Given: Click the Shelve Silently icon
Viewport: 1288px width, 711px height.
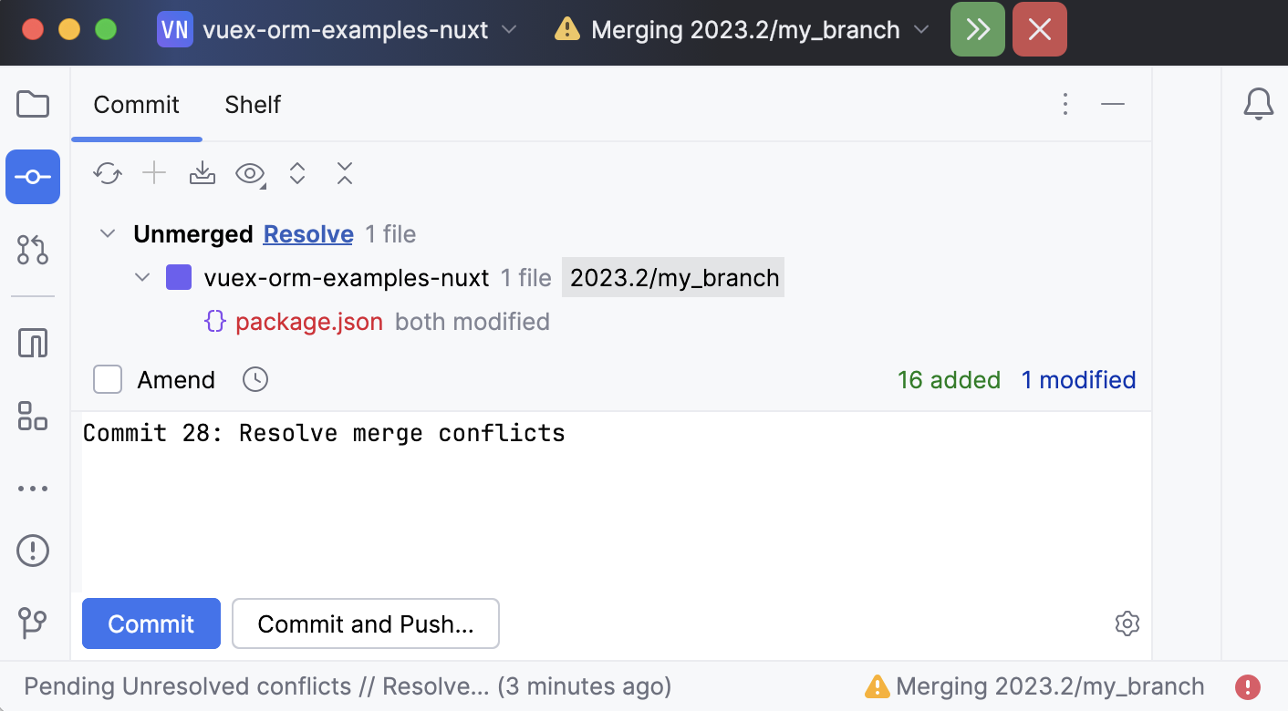Looking at the screenshot, I should 202,173.
